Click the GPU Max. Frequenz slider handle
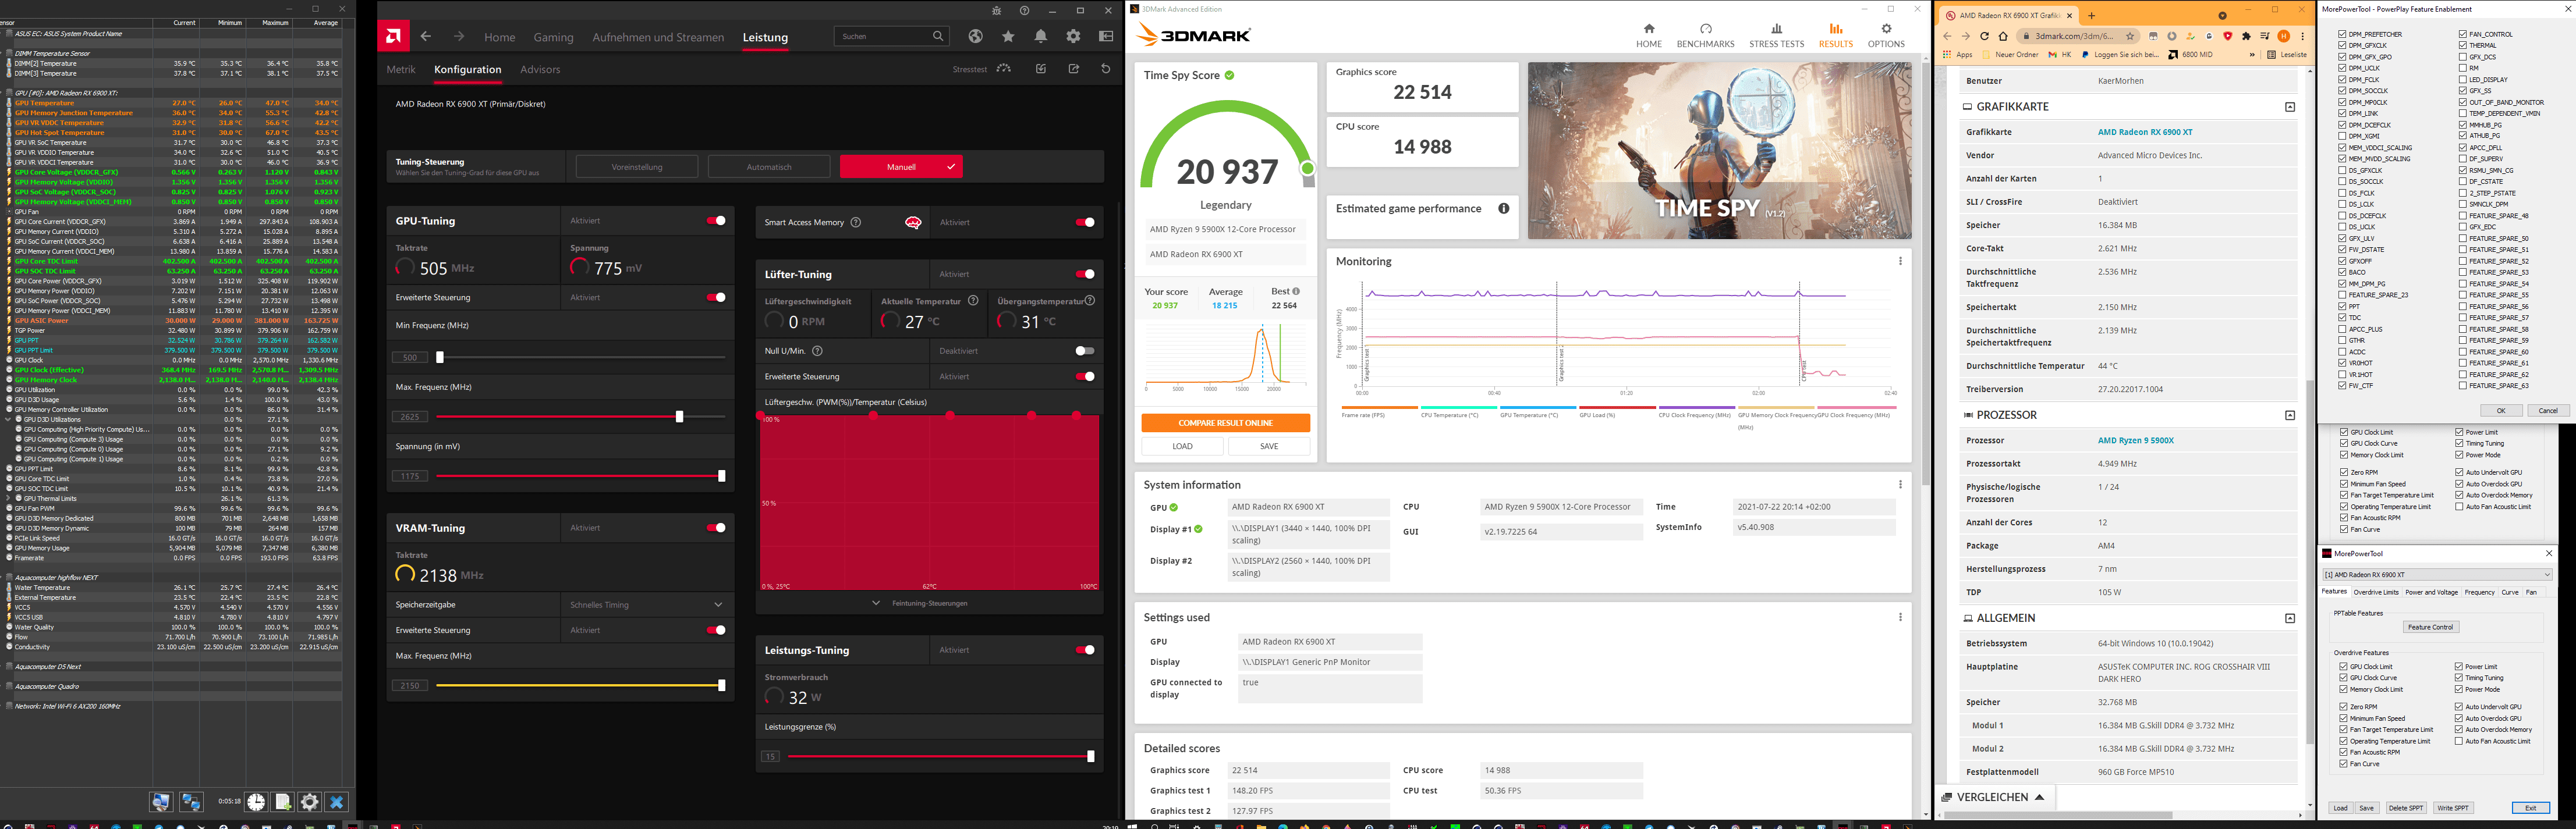The height and width of the screenshot is (829, 2576). tap(679, 417)
